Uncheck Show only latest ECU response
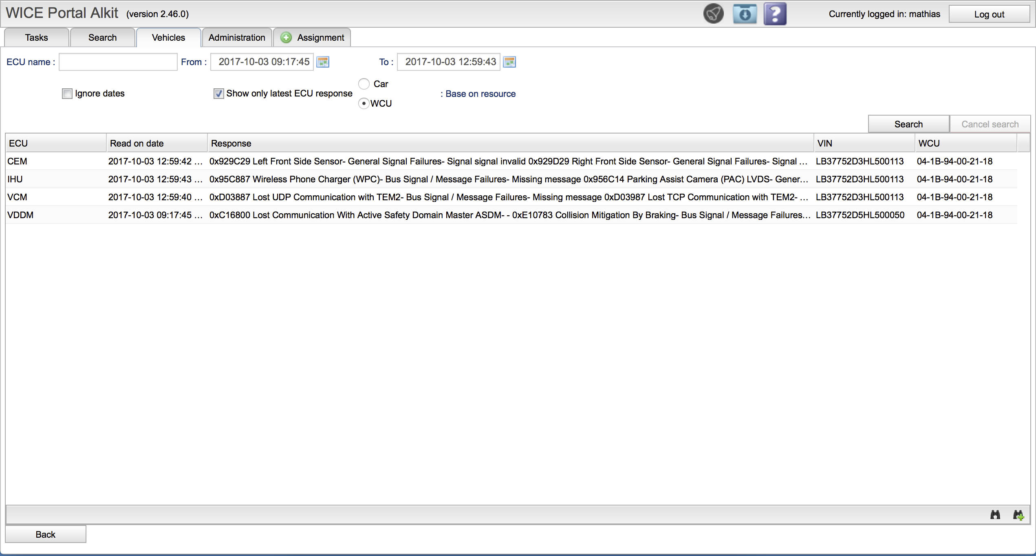 pyautogui.click(x=219, y=94)
